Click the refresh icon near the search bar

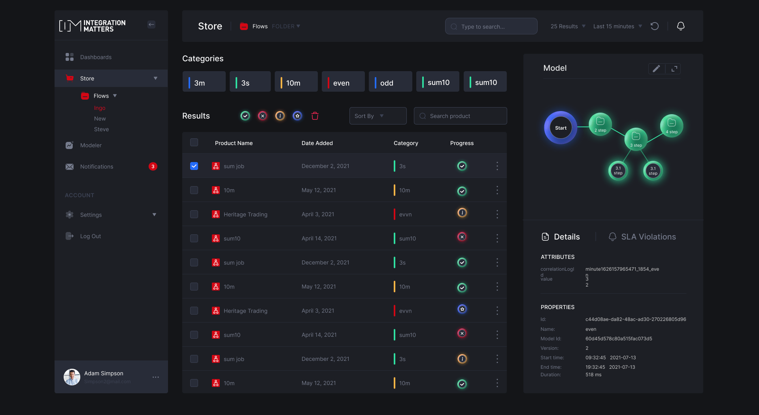click(x=655, y=26)
